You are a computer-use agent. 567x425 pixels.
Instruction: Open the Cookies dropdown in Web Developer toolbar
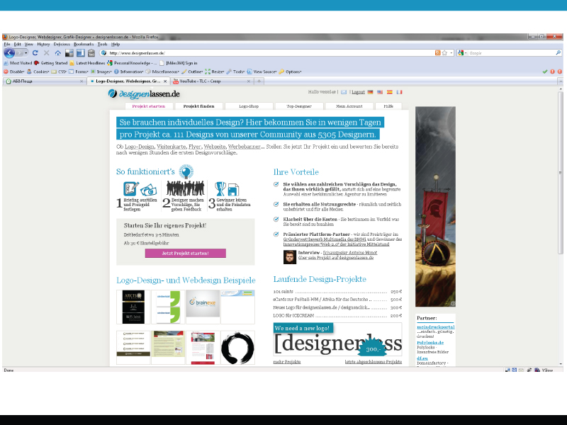[x=38, y=72]
